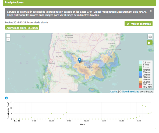
Task: Click the Acumulado diario 56.3 mm badge
Action: (x=22, y=28)
